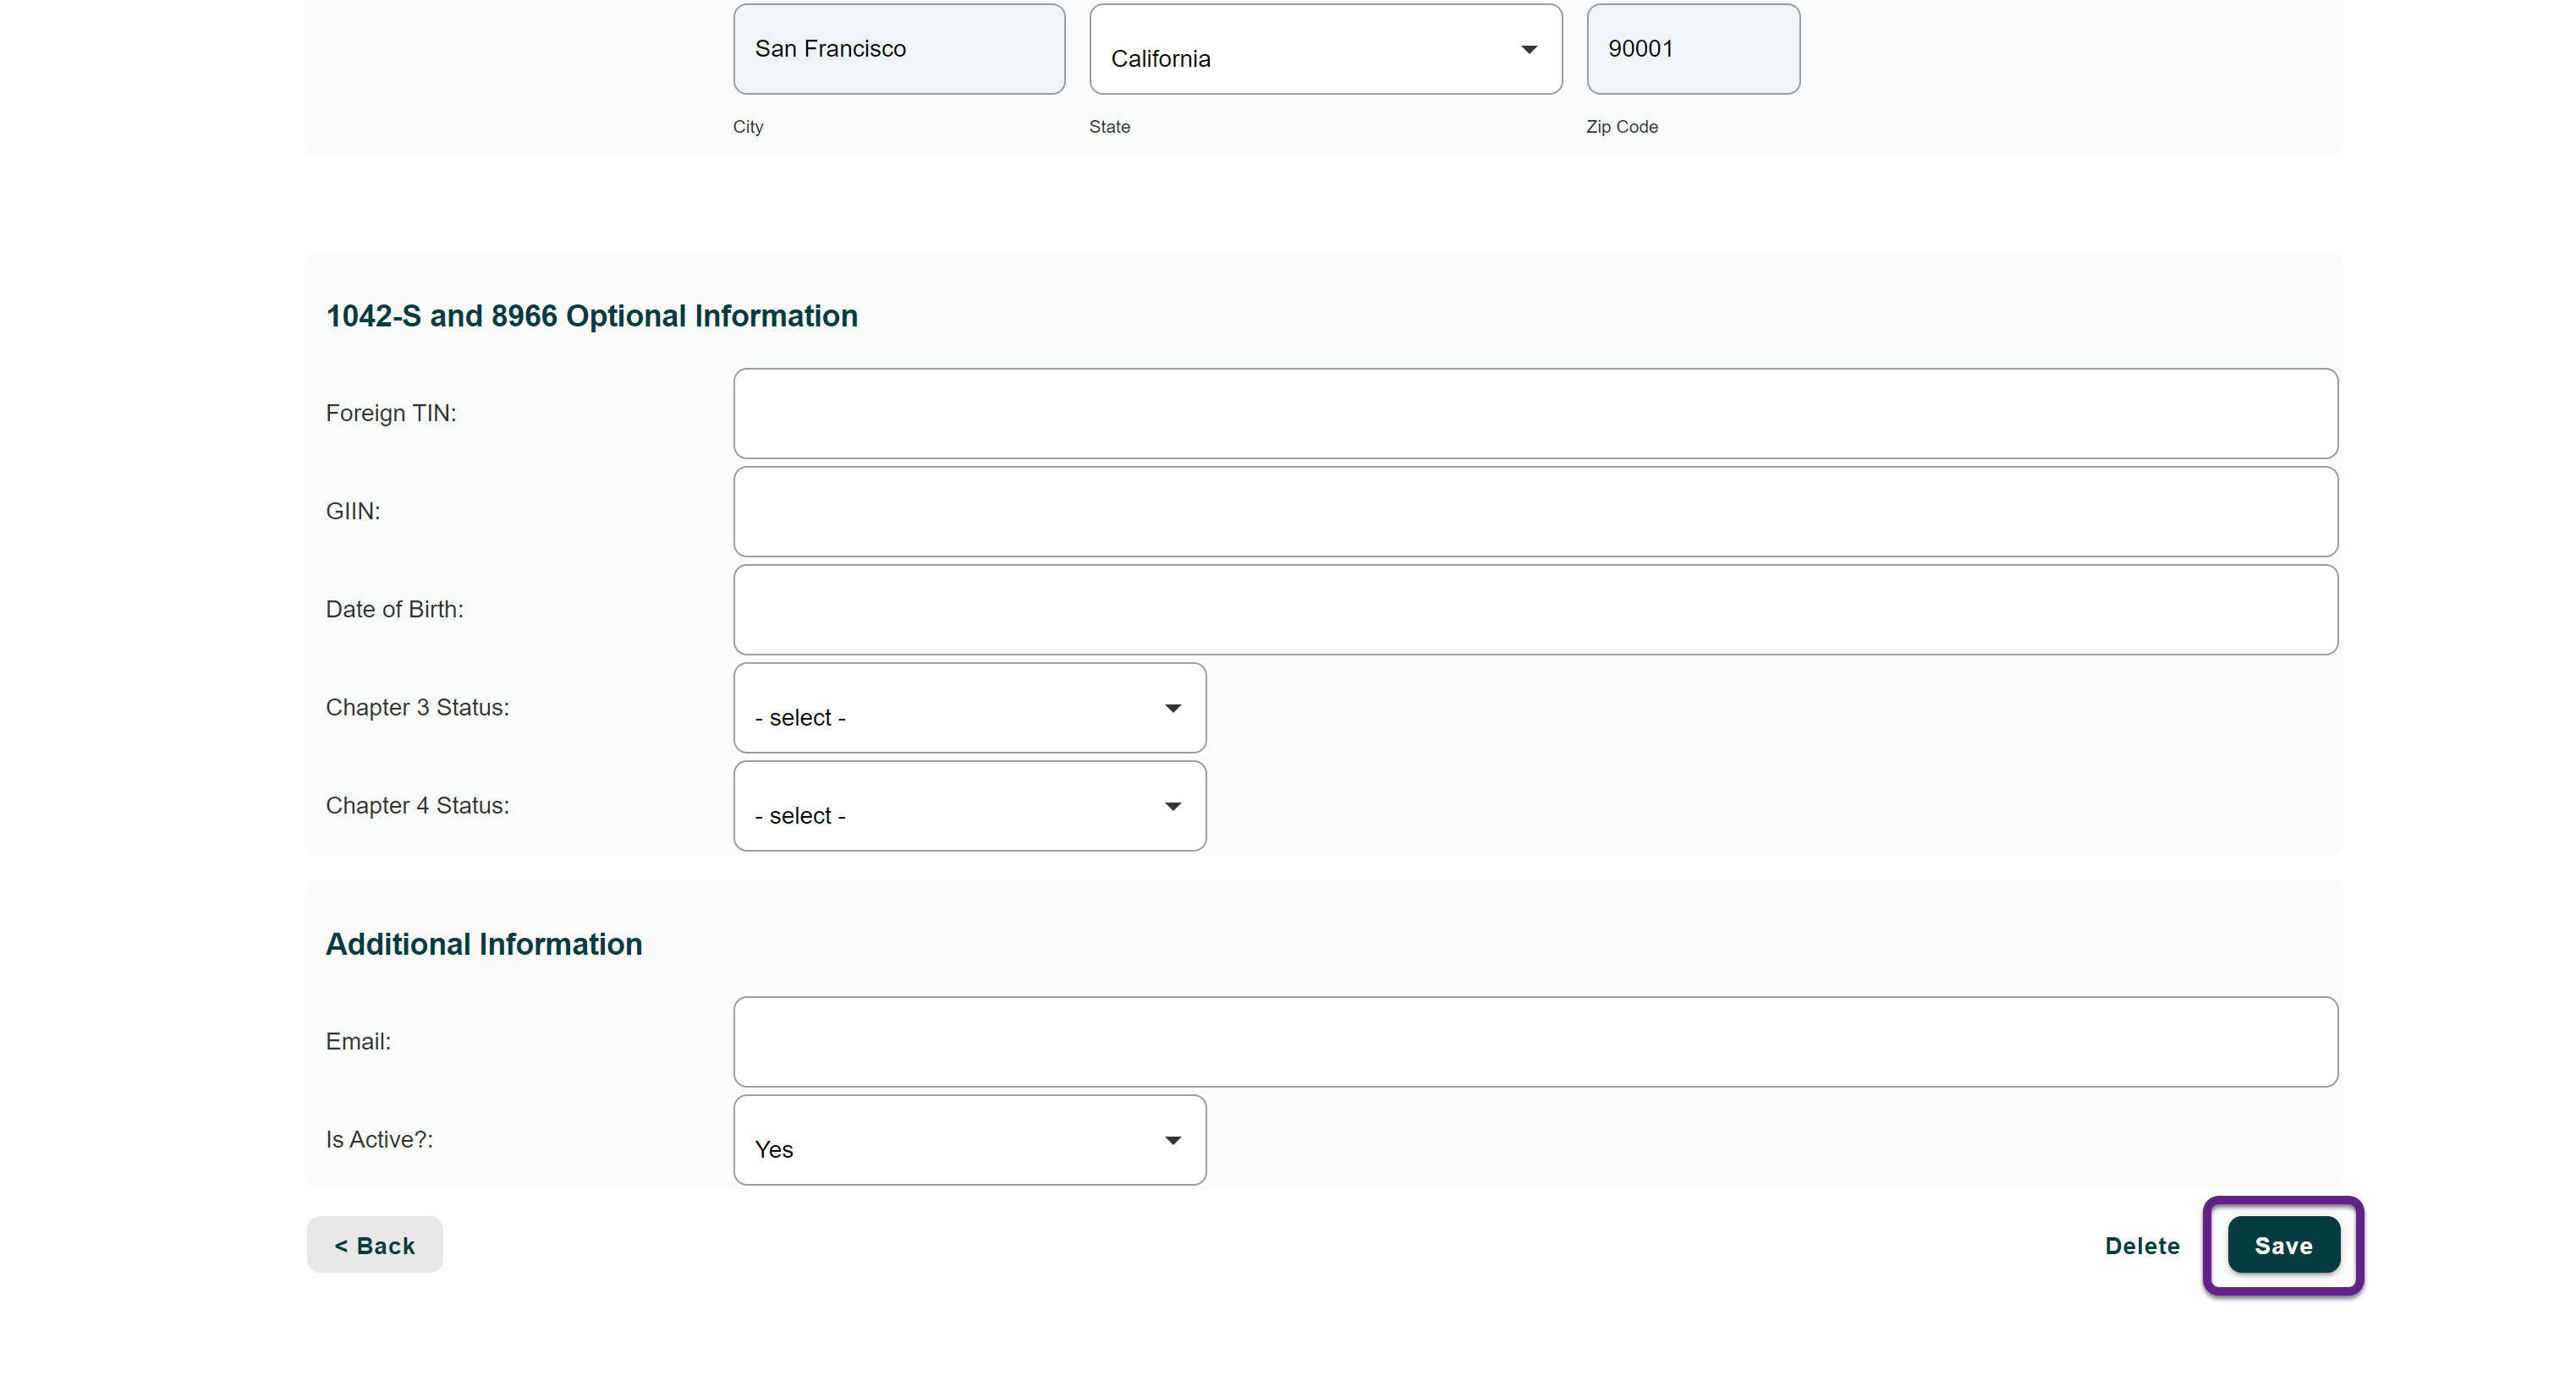The image size is (2576, 1381).
Task: Click the City input field
Action: pyautogui.click(x=898, y=49)
